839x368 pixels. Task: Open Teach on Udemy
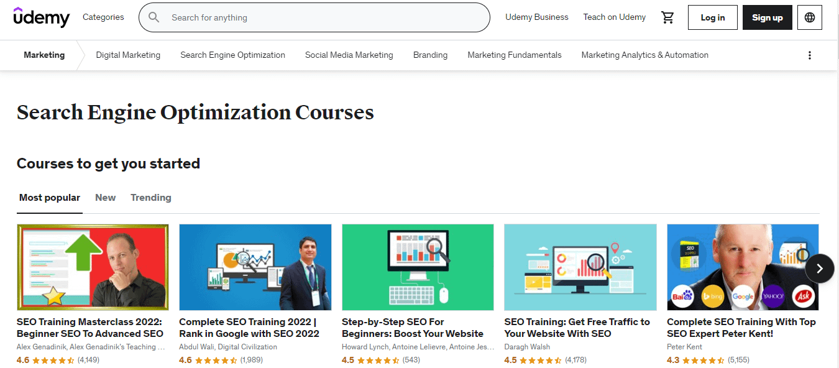click(614, 17)
